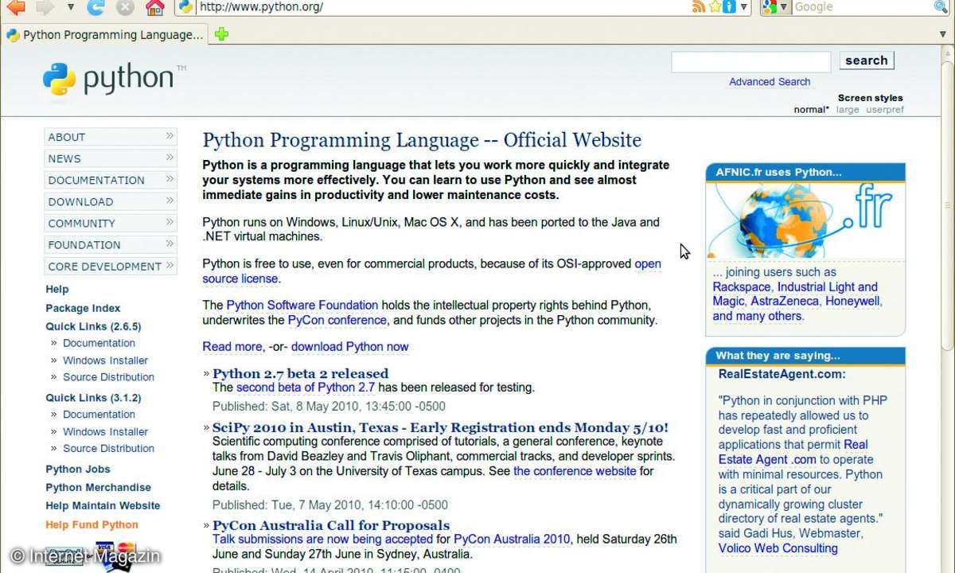The width and height of the screenshot is (955, 573).
Task: Click Quick Links (2.6.5) heading
Action: (93, 326)
